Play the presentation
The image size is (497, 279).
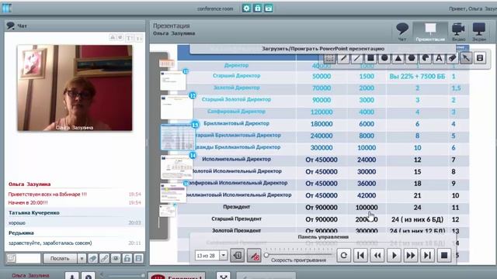click(x=394, y=255)
